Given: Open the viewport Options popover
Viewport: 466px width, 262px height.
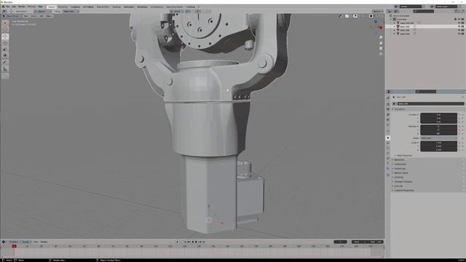Looking at the screenshot, I should tap(377, 12).
